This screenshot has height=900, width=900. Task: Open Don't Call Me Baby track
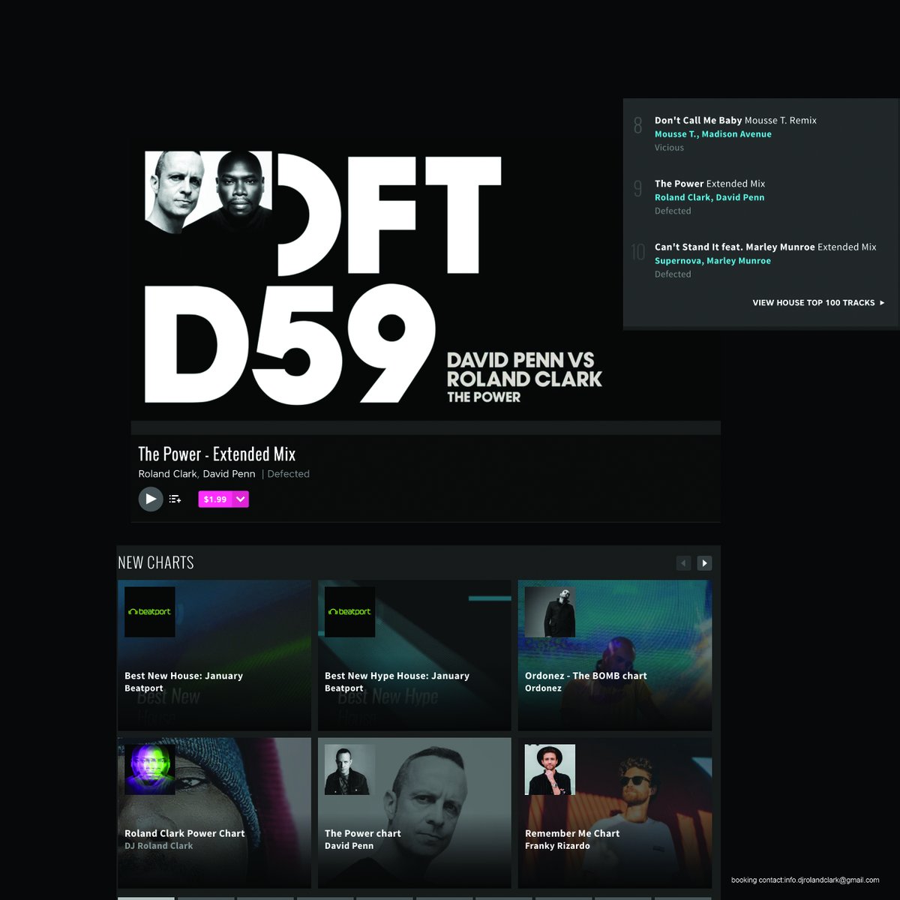(736, 120)
